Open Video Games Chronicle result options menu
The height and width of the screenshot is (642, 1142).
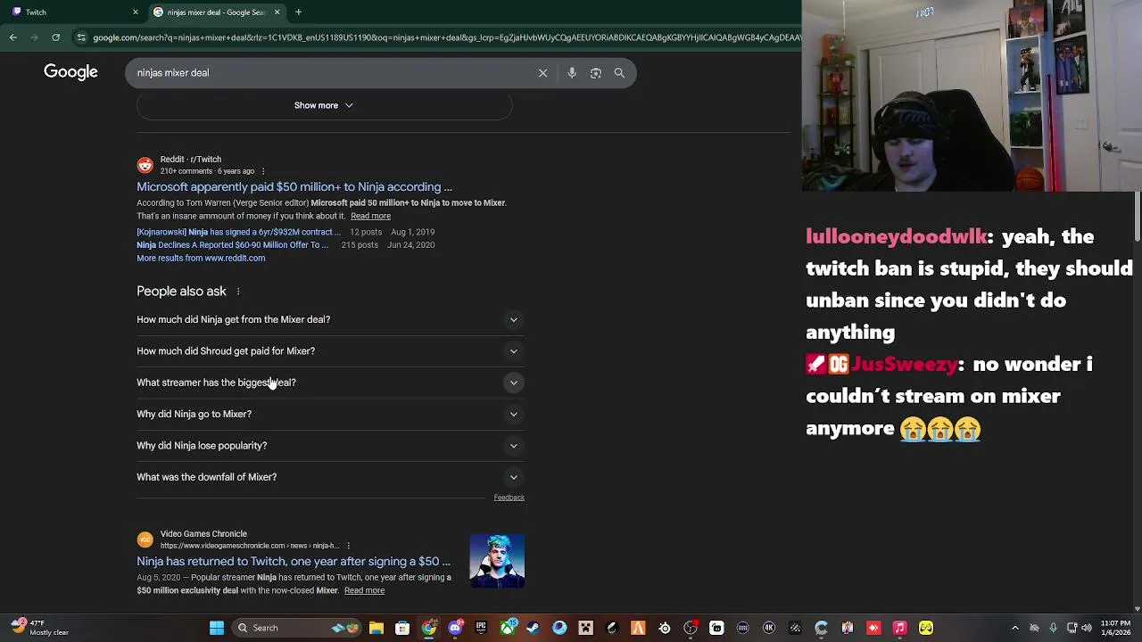coord(348,546)
